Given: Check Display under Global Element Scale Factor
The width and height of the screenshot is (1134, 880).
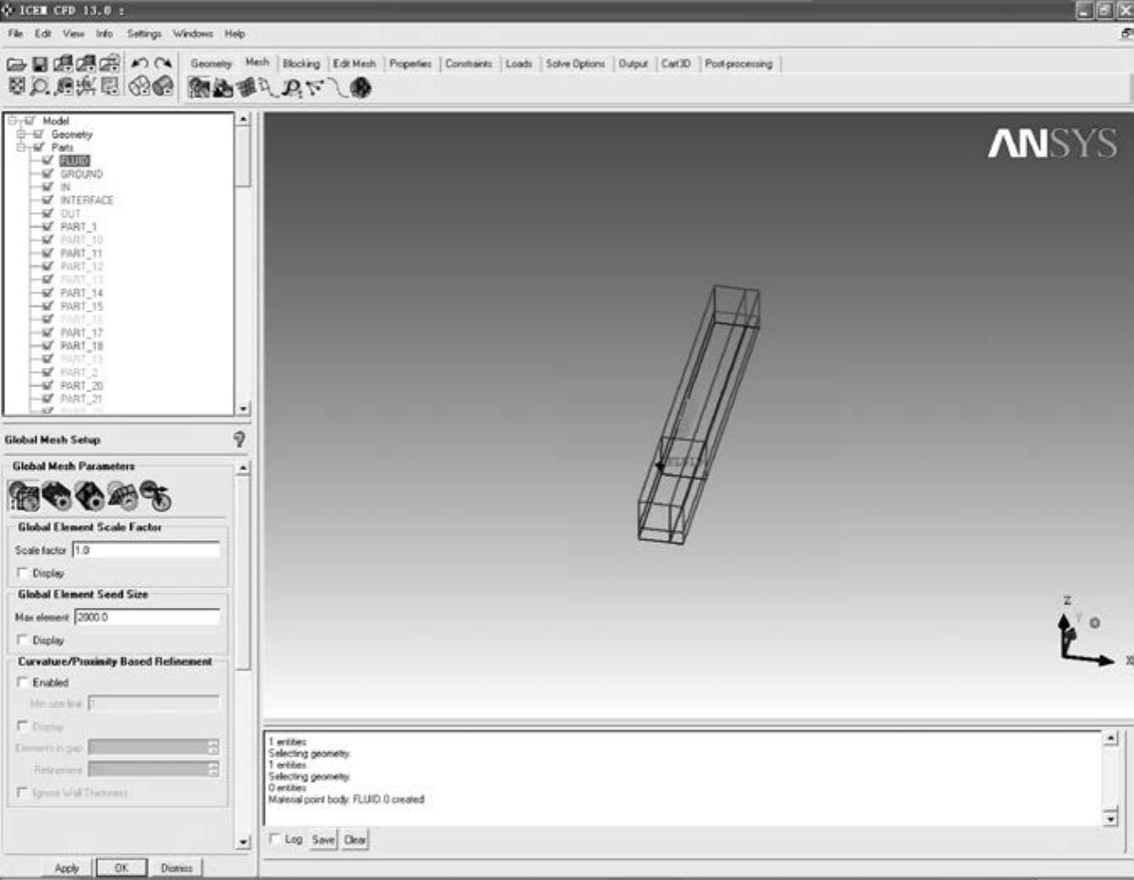Looking at the screenshot, I should 23,572.
